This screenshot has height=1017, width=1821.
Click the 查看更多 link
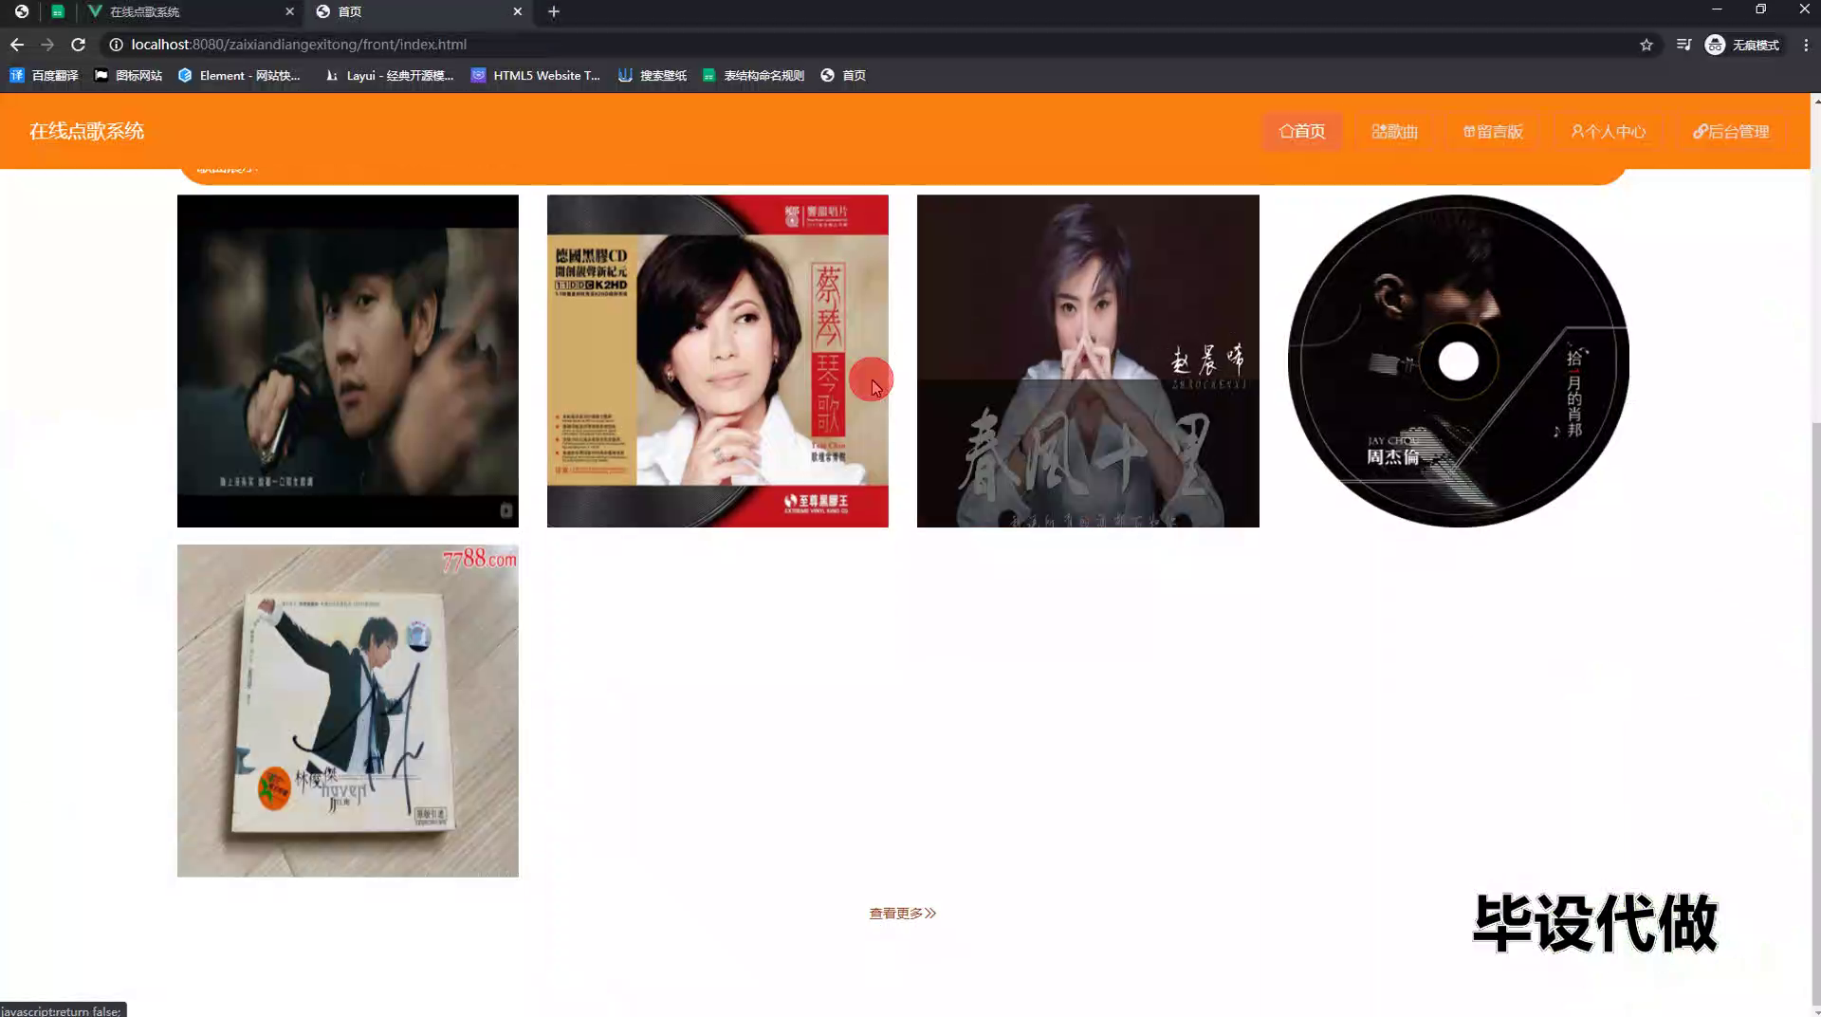pos(903,913)
